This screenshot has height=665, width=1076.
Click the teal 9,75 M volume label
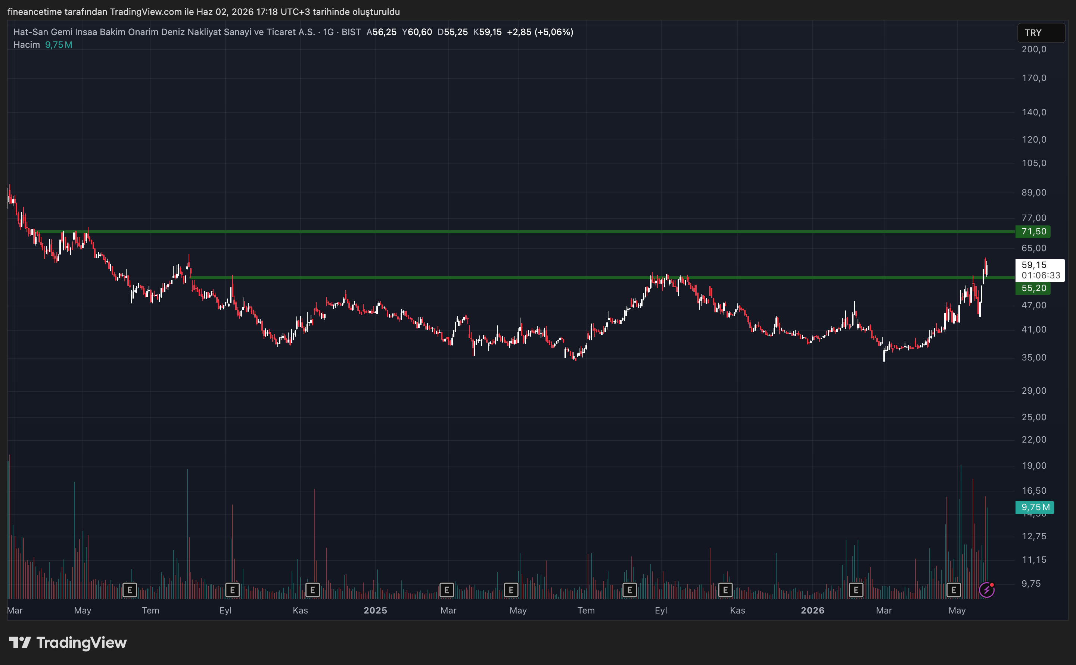pyautogui.click(x=1035, y=507)
